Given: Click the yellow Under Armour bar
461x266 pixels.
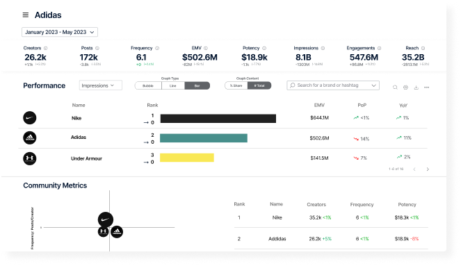Looking at the screenshot, I should coord(187,158).
